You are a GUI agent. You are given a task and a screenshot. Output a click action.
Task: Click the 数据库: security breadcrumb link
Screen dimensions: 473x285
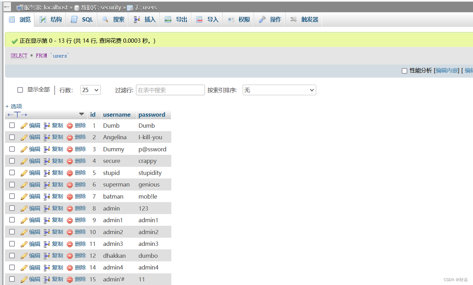[101, 8]
